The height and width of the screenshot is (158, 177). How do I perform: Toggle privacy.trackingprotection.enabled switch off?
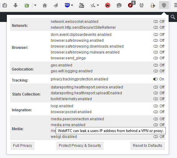pos(155,79)
